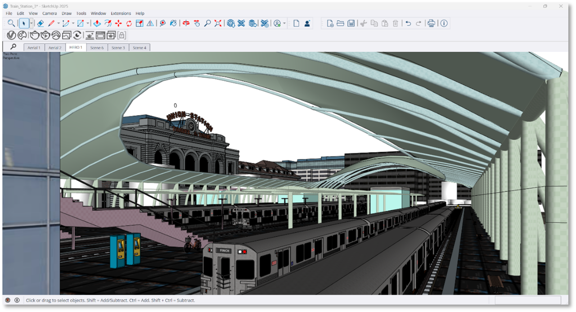The image size is (576, 312).
Task: Activate the Push/Pull tool
Action: click(x=97, y=23)
